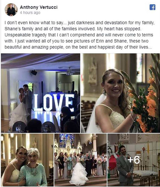Click the phrase 'My heart has stopped'
This screenshot has width=160, height=187.
tap(119, 29)
